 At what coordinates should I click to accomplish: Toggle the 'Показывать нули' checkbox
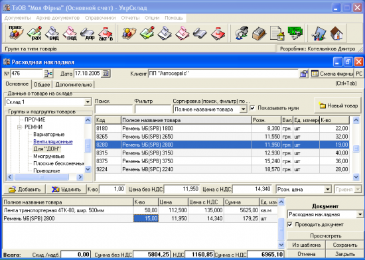point(252,108)
